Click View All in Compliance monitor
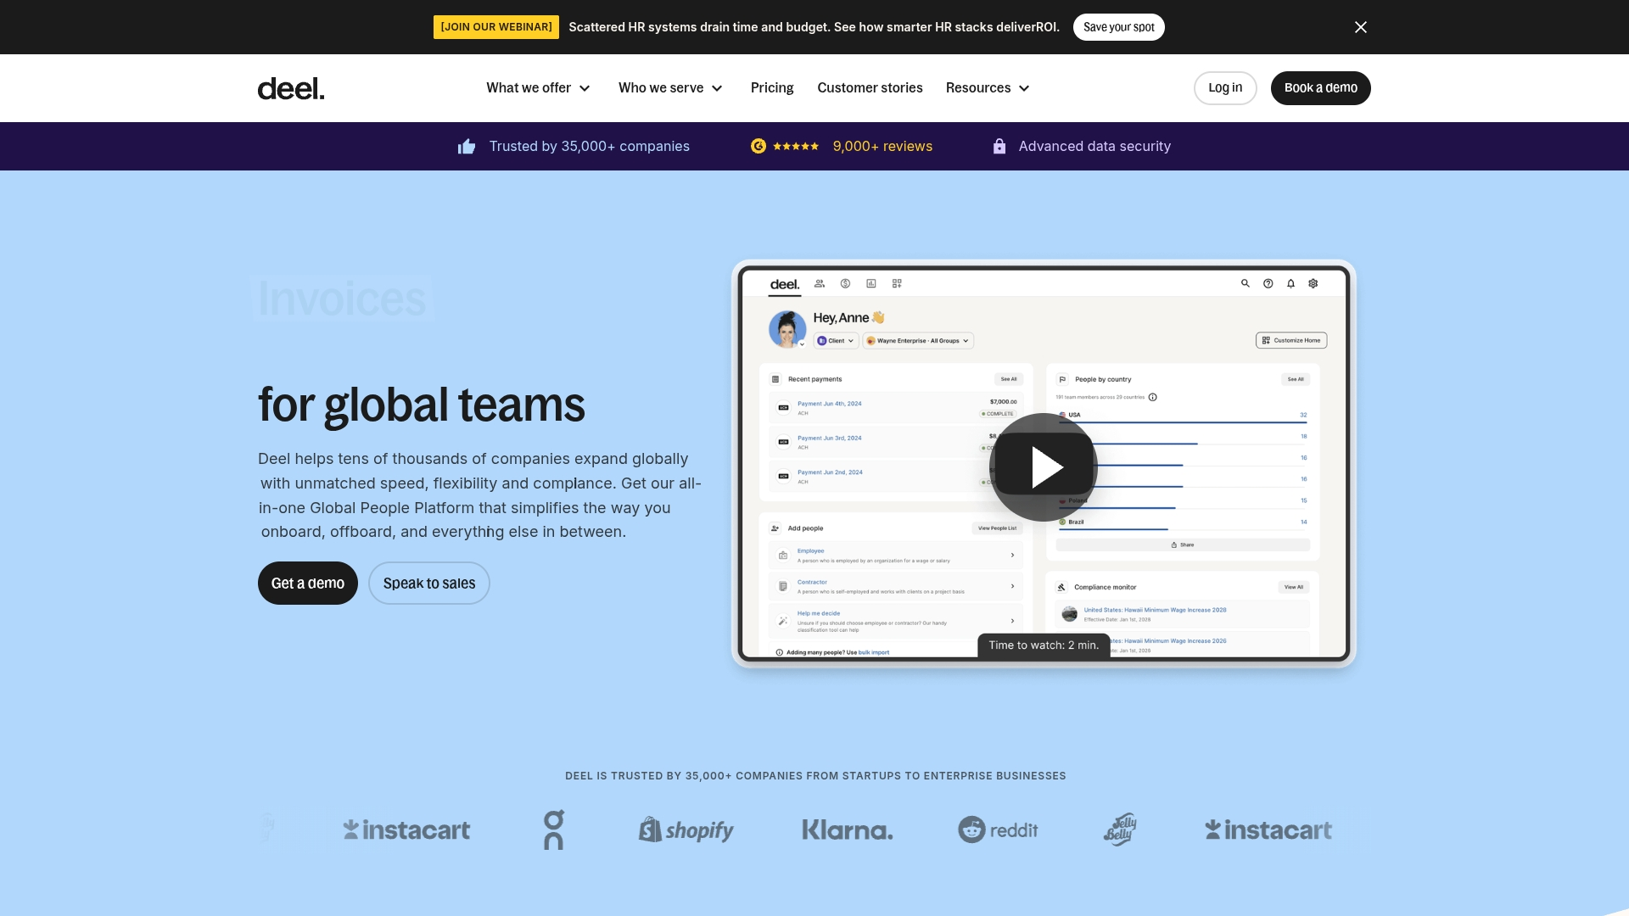This screenshot has width=1629, height=916. click(1294, 587)
